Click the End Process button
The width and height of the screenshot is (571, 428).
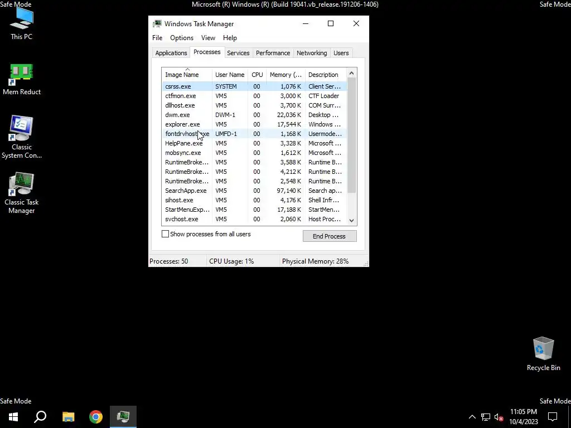[330, 236]
